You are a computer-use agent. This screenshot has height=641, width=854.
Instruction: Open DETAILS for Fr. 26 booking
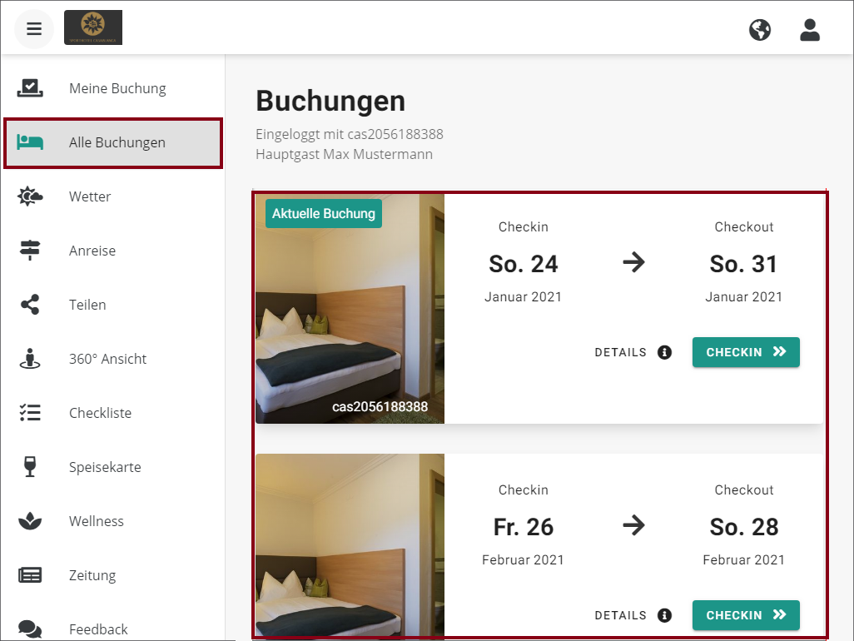click(x=633, y=615)
